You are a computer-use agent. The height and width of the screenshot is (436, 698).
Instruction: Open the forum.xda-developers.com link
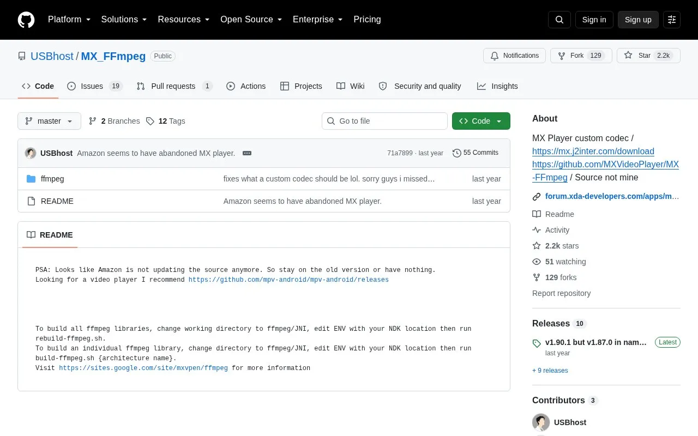coord(612,196)
